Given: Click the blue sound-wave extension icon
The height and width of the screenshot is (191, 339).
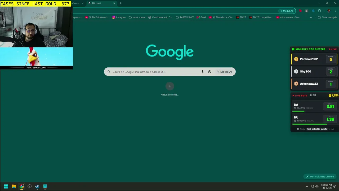Looking at the screenshot, I should point(313,11).
